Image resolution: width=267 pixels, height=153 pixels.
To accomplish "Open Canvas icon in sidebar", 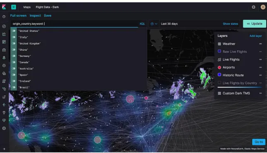I will tap(4, 50).
